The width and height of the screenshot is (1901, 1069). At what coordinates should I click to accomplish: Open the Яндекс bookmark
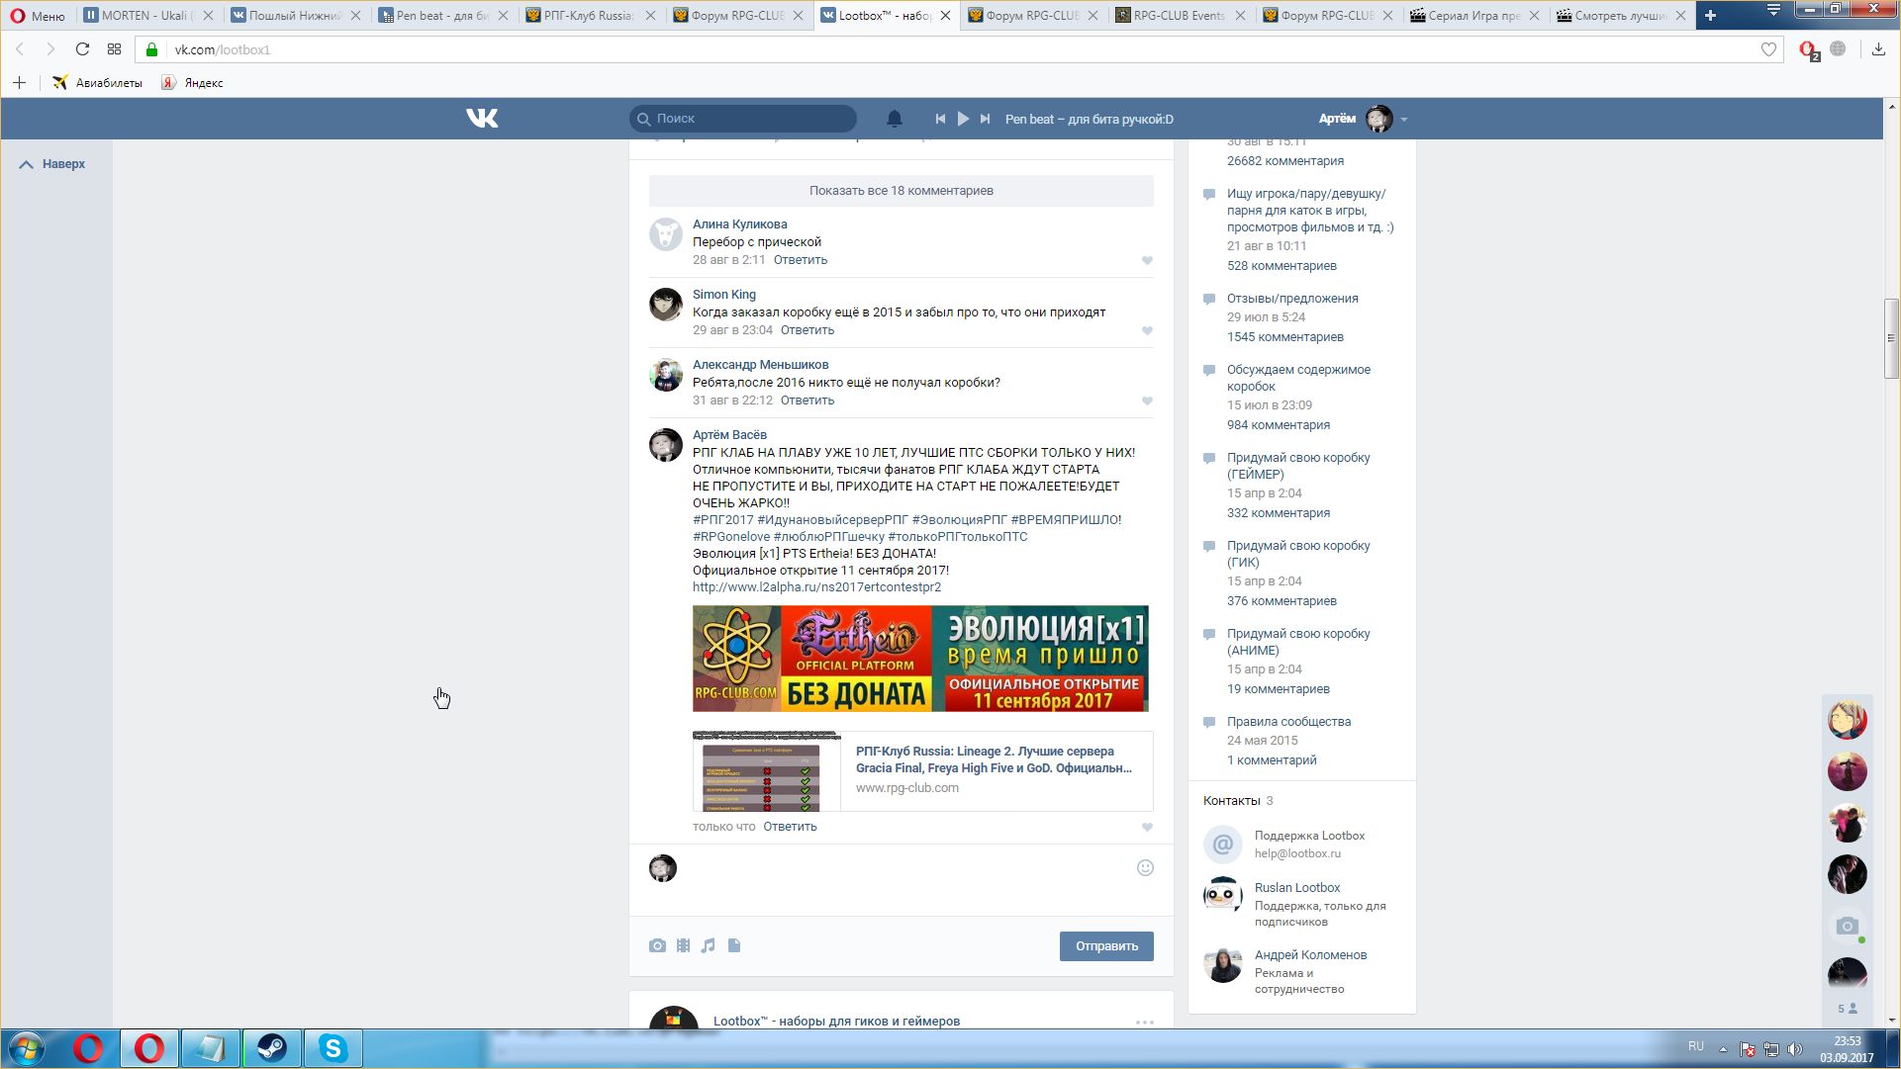click(x=193, y=83)
